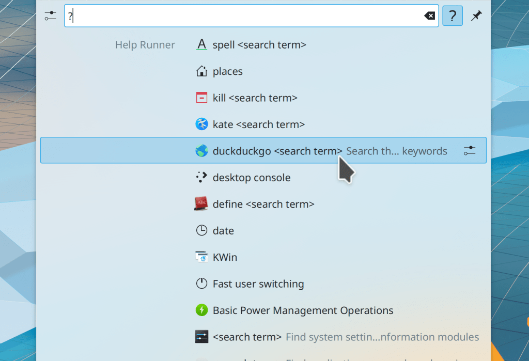Clear the search field text
Image resolution: width=529 pixels, height=361 pixels.
tap(429, 16)
